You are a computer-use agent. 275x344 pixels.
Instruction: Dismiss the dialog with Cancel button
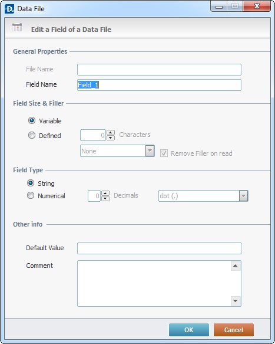click(234, 330)
